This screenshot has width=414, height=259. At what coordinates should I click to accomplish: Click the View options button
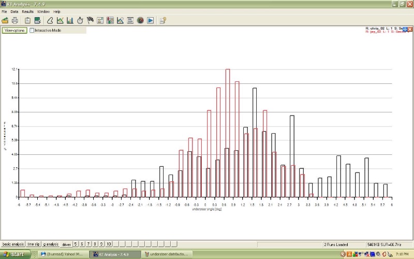click(x=14, y=31)
